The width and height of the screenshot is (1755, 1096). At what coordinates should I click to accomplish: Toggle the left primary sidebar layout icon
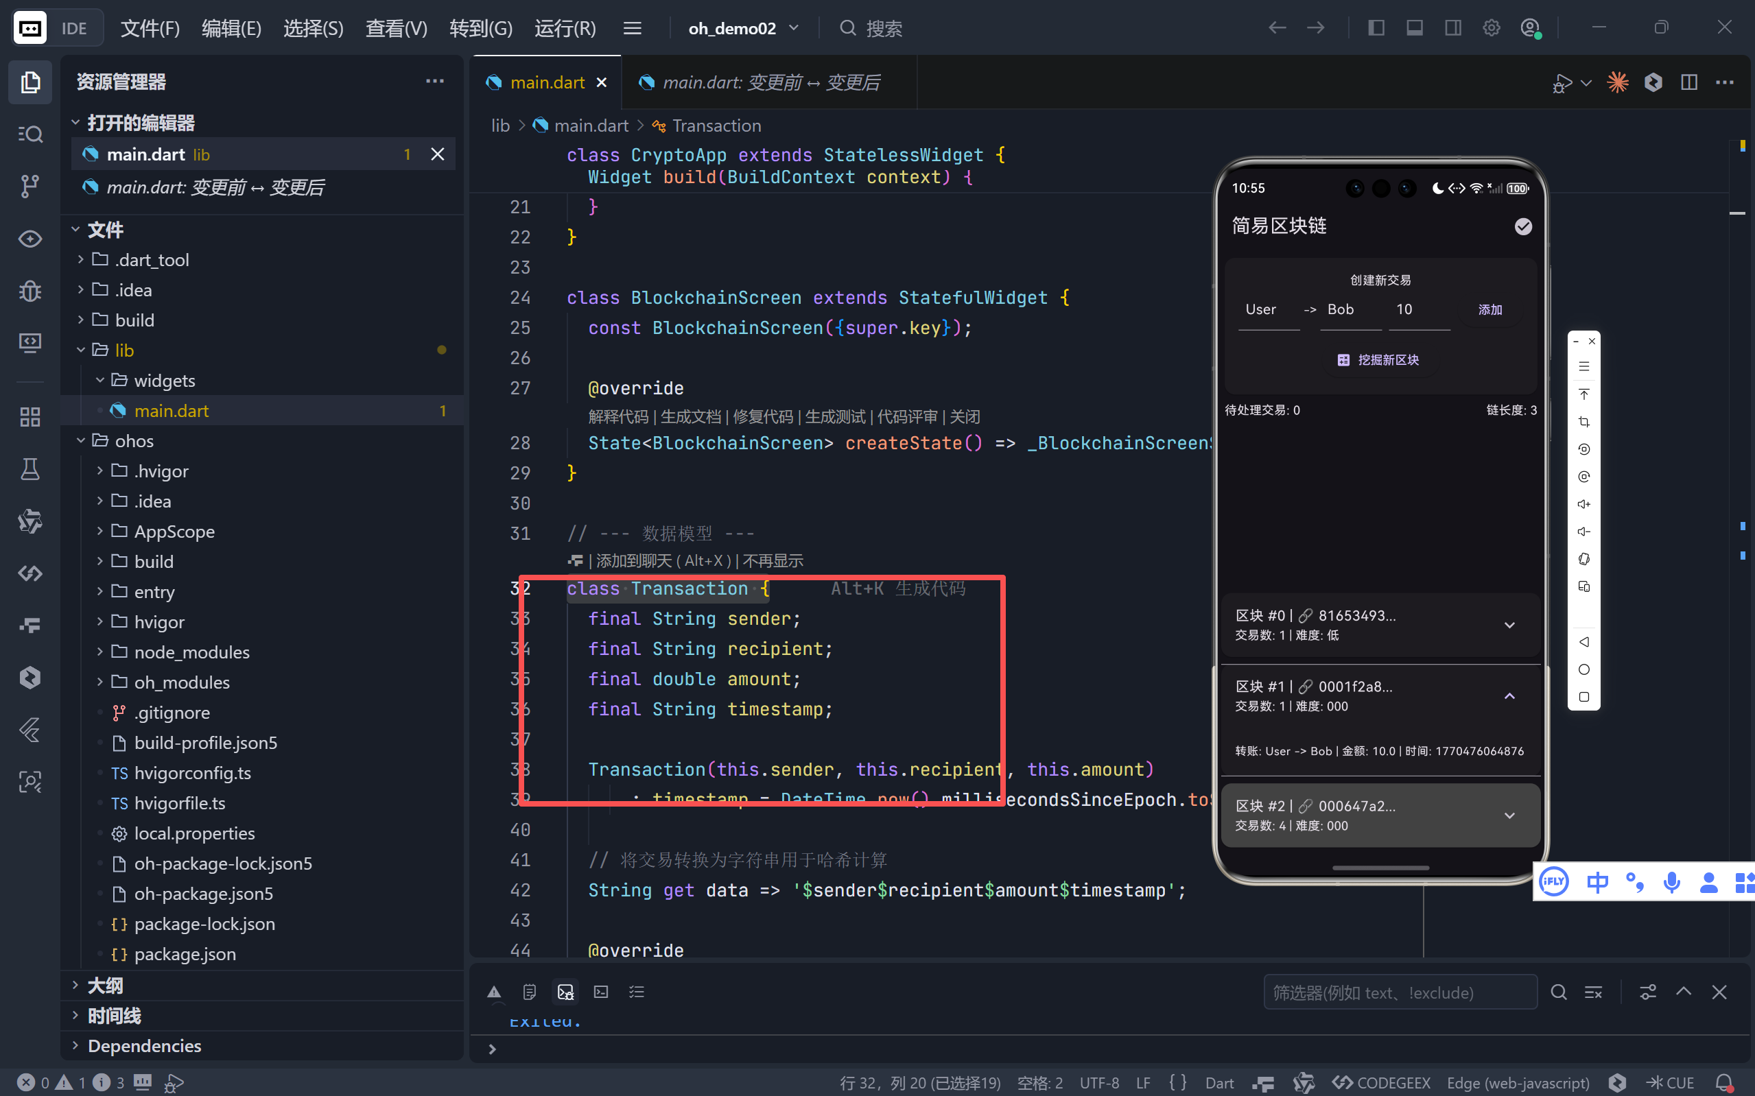coord(1376,28)
